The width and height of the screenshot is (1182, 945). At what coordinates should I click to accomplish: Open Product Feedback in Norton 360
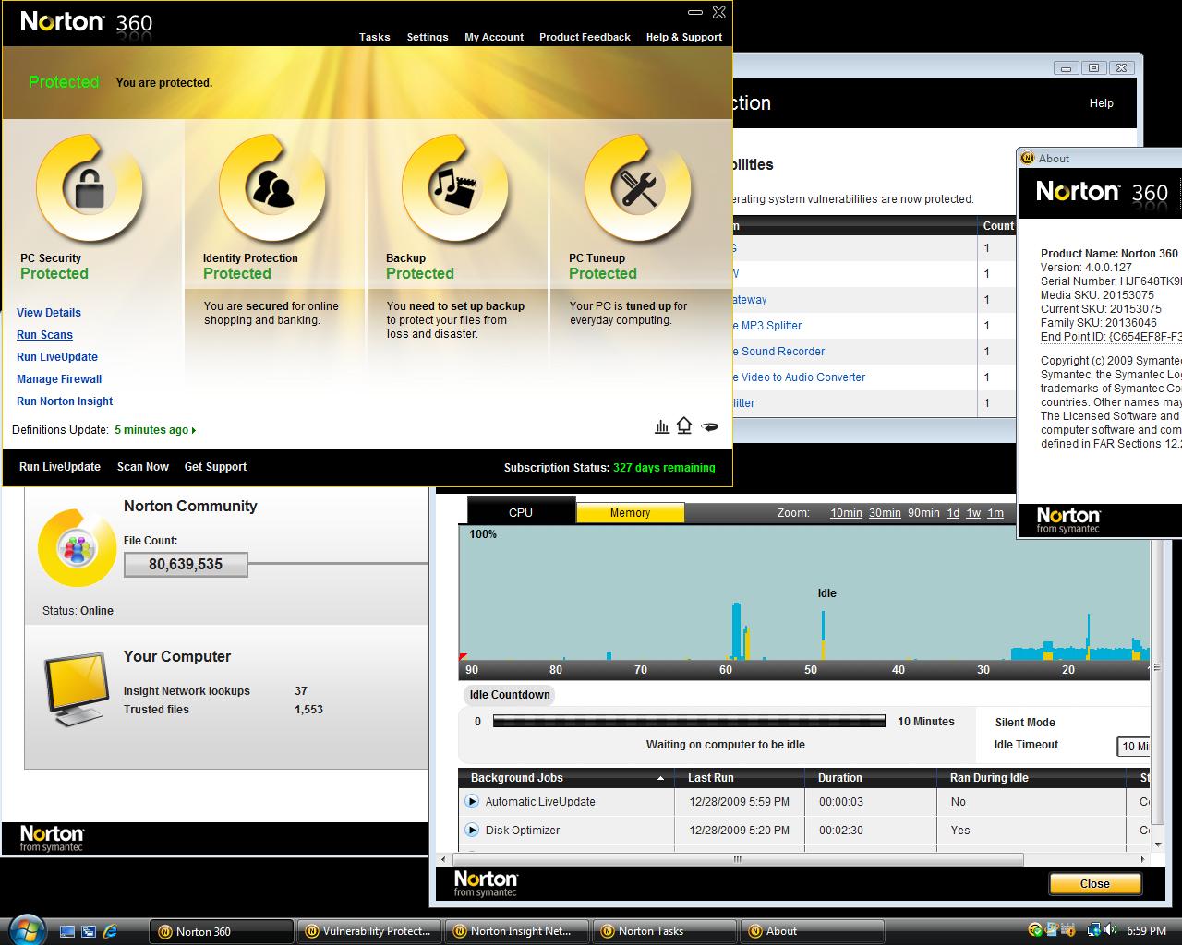[x=585, y=37]
